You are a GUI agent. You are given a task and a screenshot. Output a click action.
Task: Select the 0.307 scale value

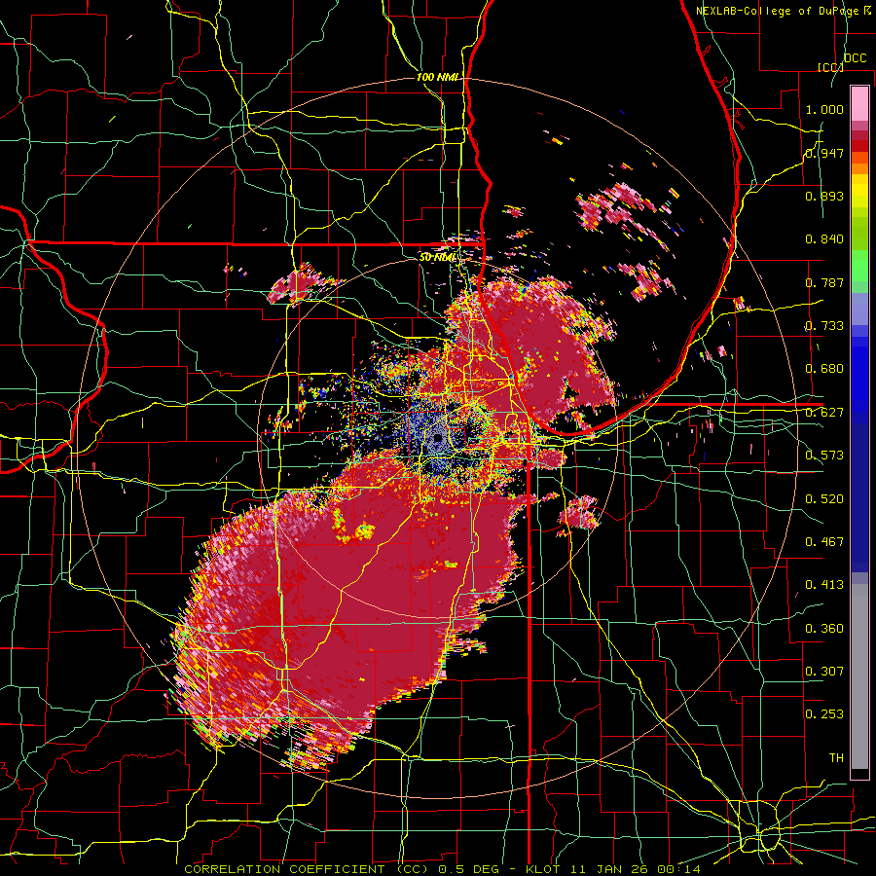point(824,672)
